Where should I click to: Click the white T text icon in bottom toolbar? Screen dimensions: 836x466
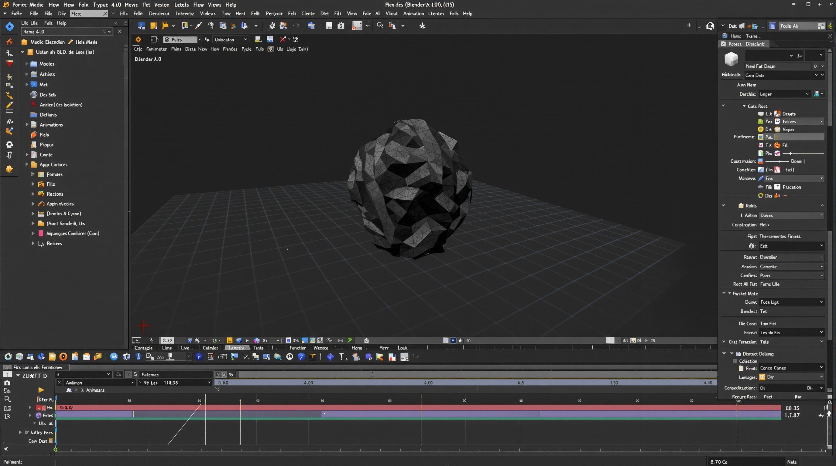click(x=342, y=357)
